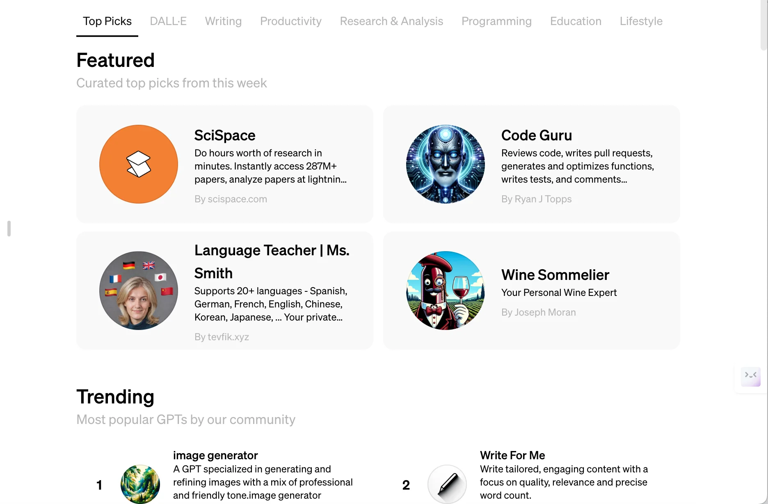Open the image generator forest icon
Screen dimensions: 768x504
pyautogui.click(x=140, y=484)
